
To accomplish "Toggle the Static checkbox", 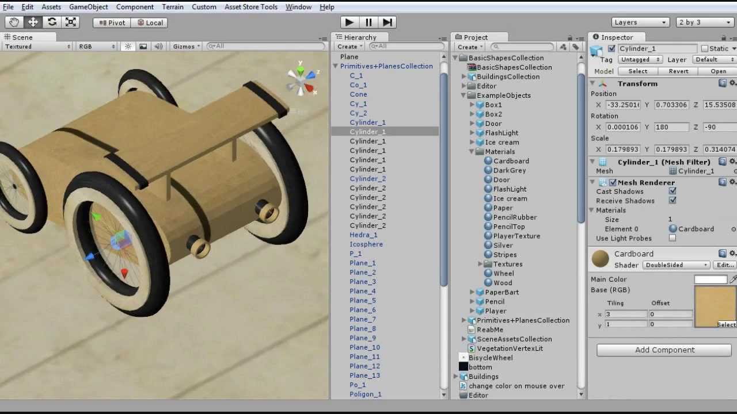I will click(x=704, y=49).
